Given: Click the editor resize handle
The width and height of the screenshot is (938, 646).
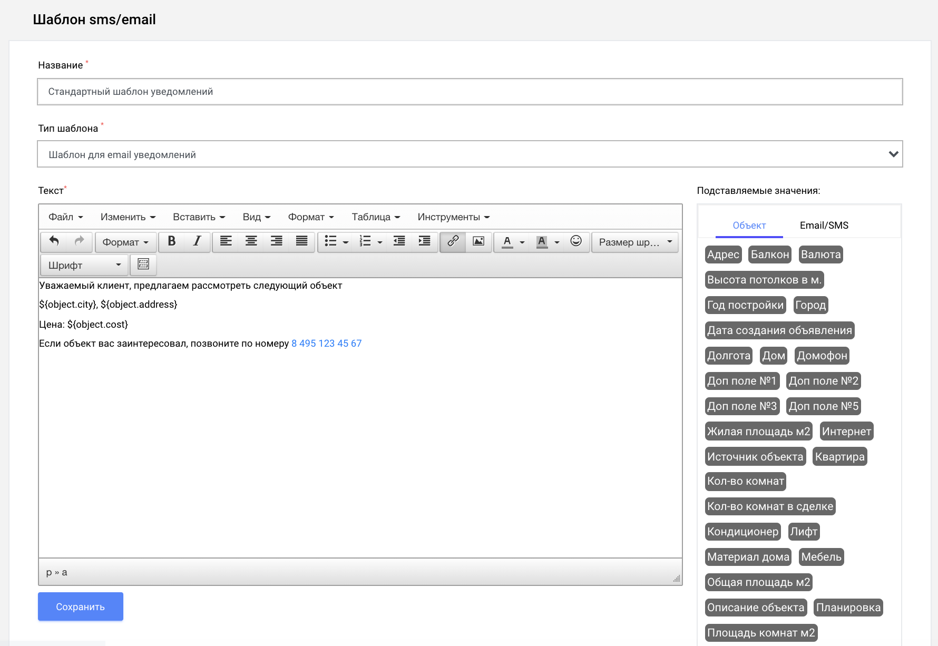Looking at the screenshot, I should pyautogui.click(x=677, y=579).
